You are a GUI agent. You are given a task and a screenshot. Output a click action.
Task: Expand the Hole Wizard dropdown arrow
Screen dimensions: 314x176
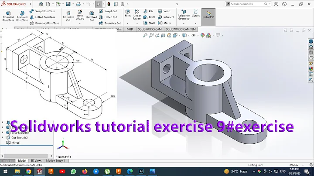coord(80,24)
